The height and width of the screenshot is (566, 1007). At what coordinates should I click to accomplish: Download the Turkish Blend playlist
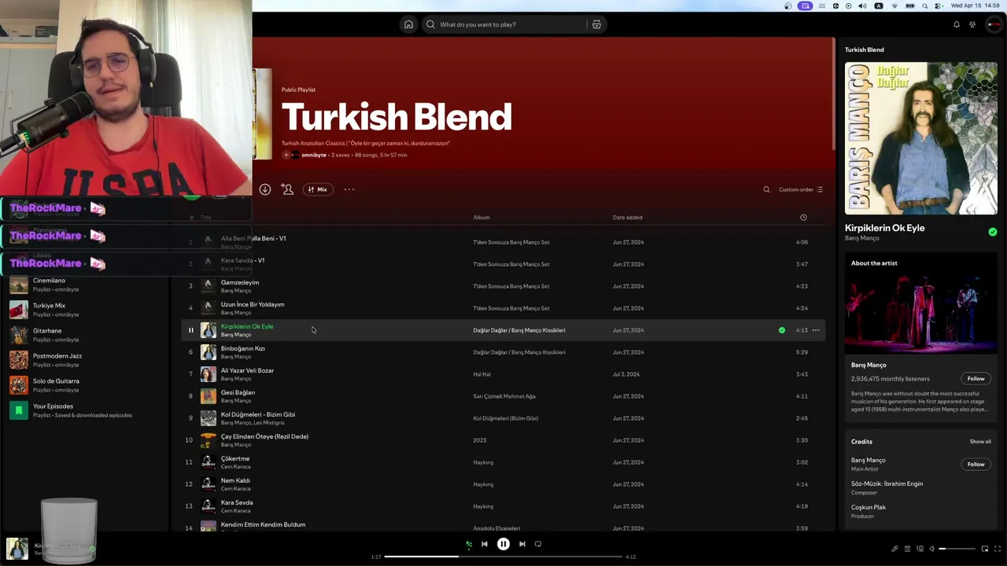click(265, 189)
